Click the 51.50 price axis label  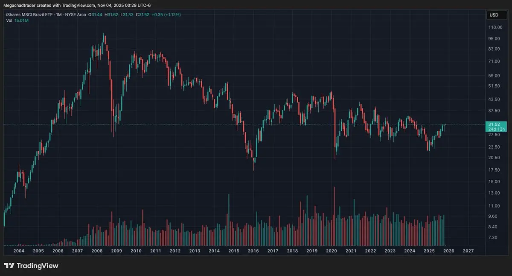[x=494, y=86]
